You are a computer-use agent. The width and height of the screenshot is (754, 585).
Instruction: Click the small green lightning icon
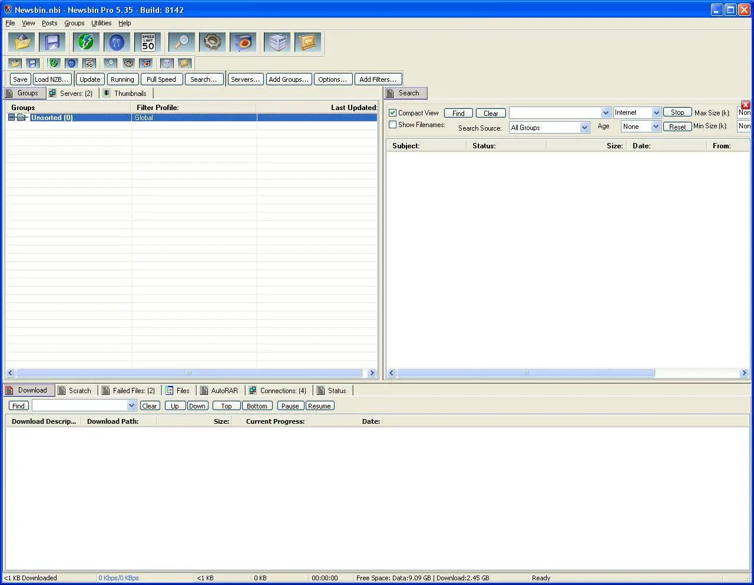54,63
